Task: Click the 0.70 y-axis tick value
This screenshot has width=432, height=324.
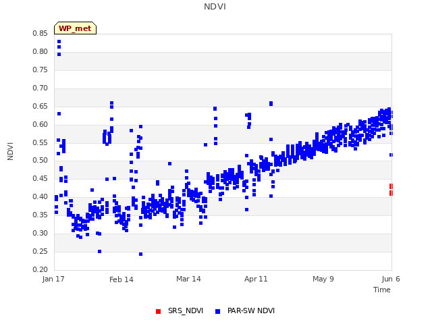Action: click(x=40, y=88)
